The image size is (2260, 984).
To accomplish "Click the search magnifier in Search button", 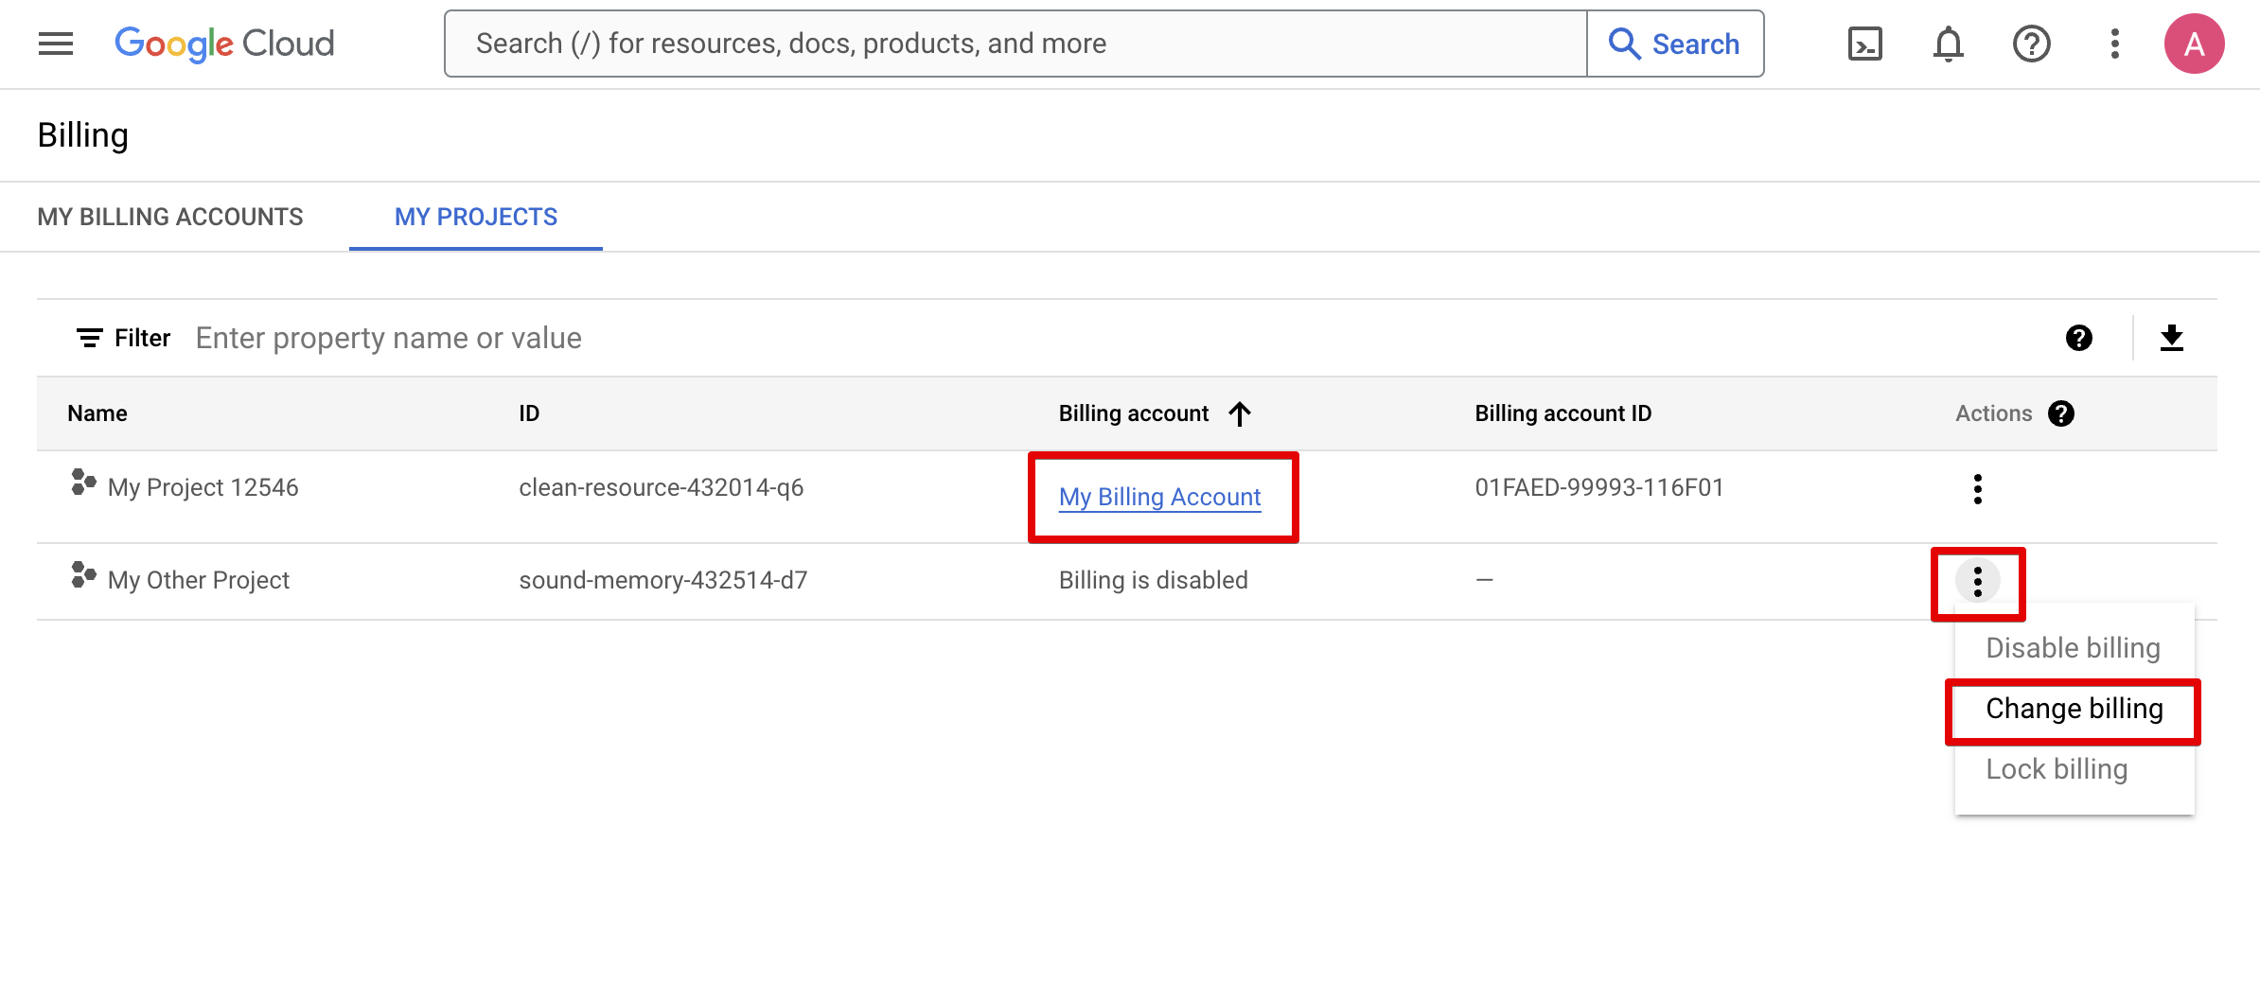I will click(x=1624, y=44).
